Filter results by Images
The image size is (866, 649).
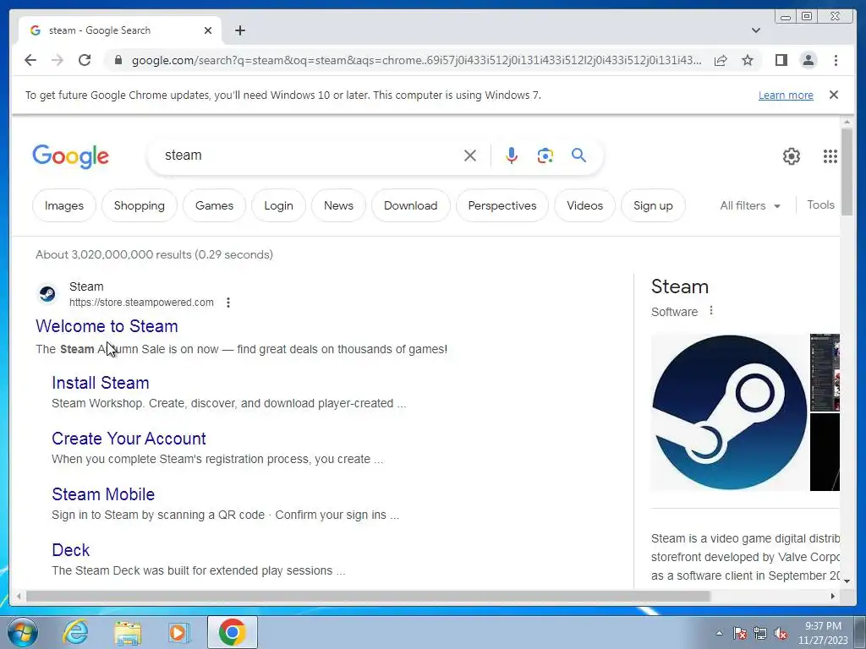[64, 205]
